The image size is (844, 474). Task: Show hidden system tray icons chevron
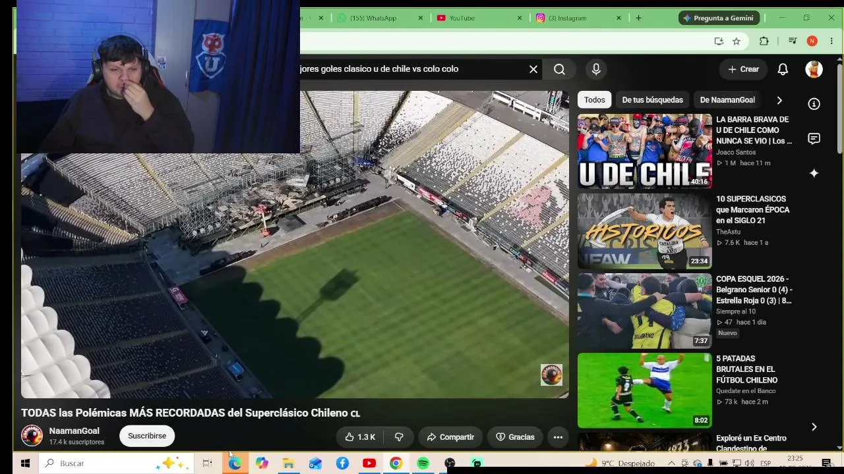click(x=671, y=463)
